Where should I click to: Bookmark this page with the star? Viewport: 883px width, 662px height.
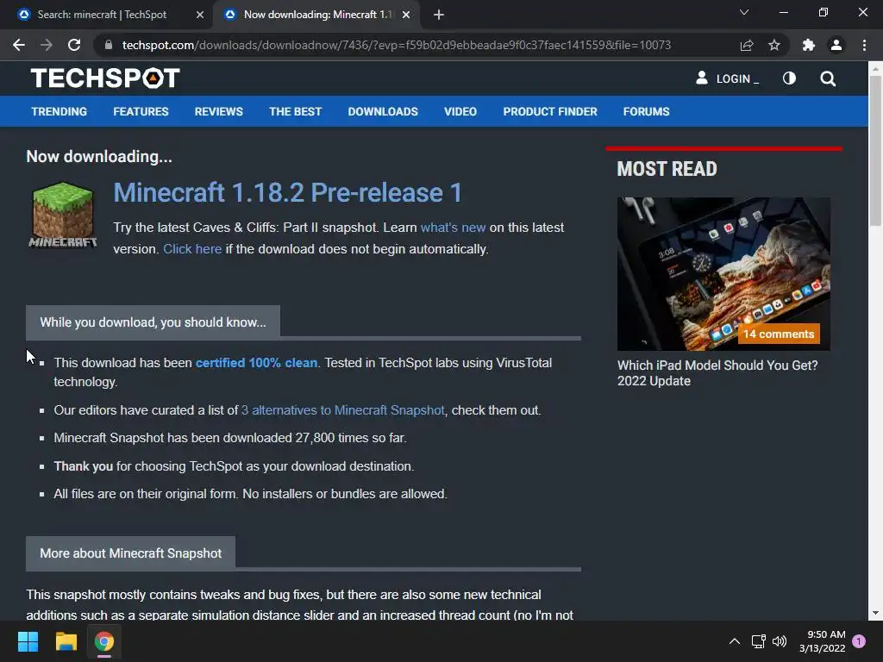tap(774, 45)
